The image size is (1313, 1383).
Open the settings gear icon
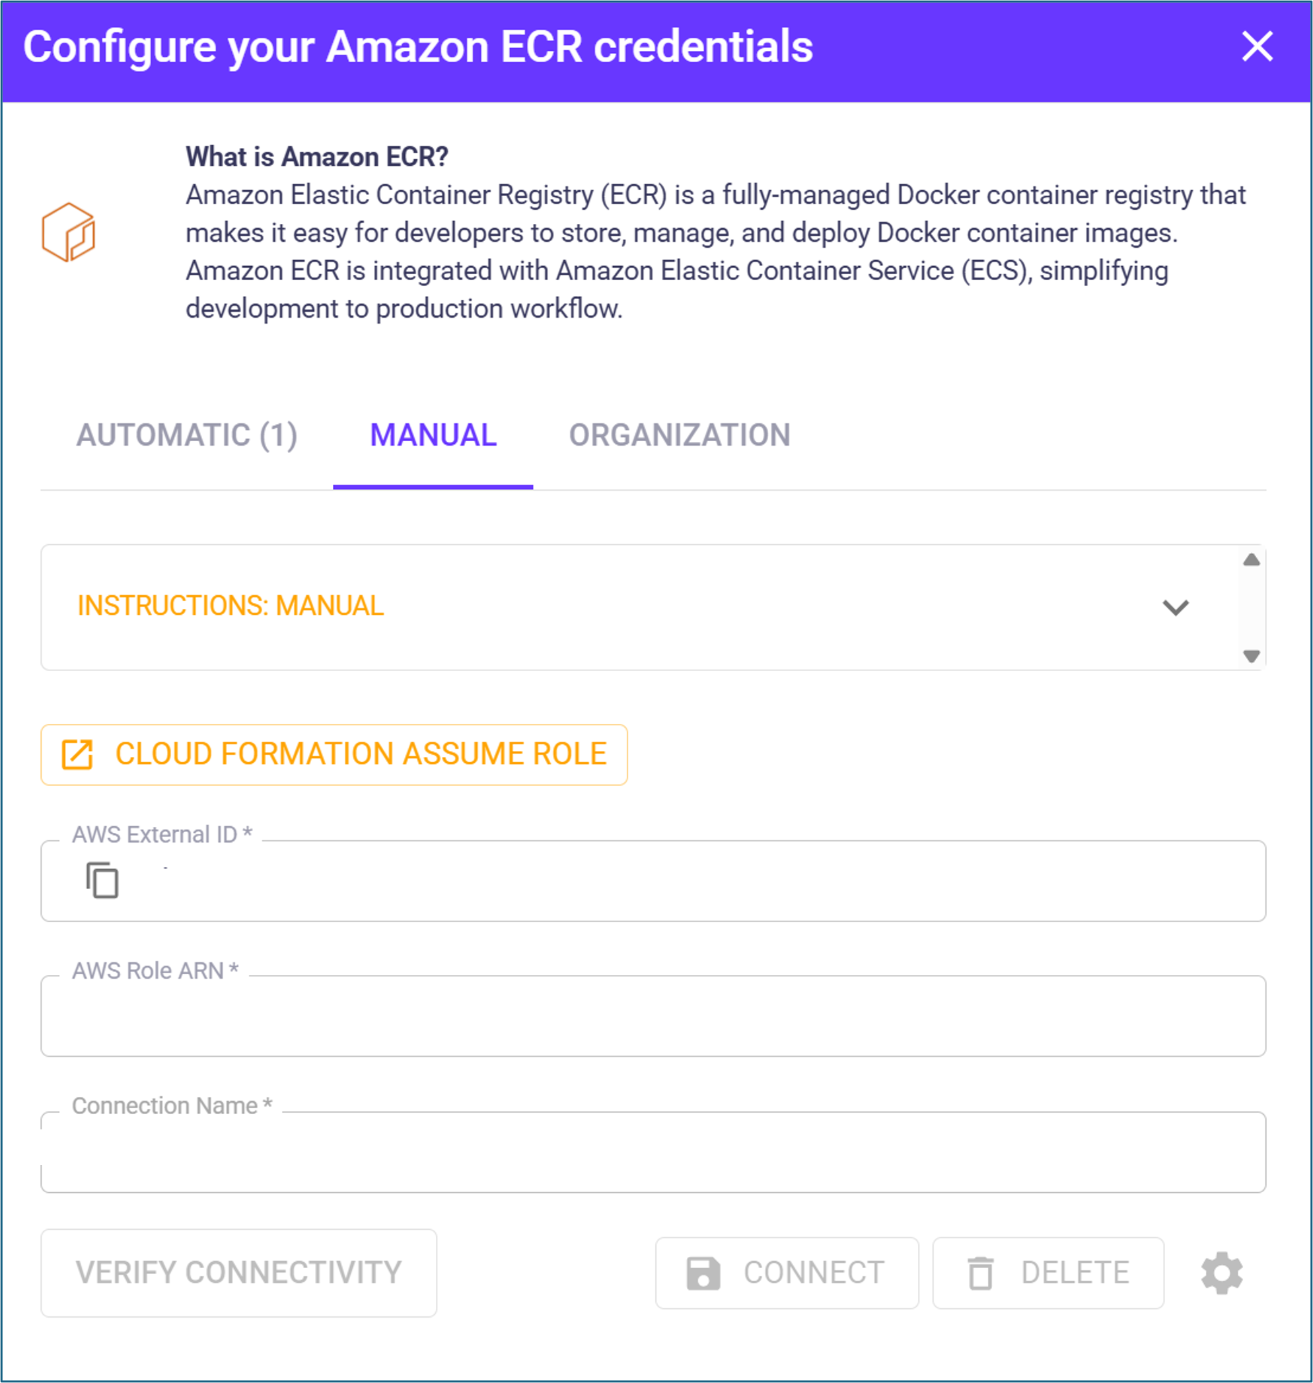[x=1222, y=1273]
